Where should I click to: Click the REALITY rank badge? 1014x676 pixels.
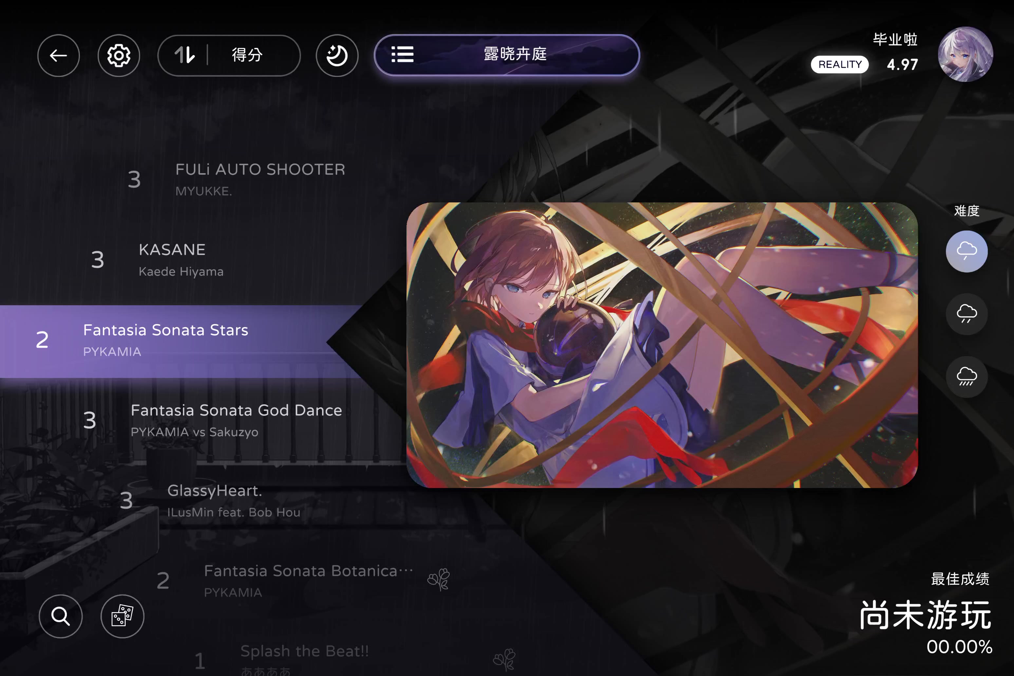839,65
